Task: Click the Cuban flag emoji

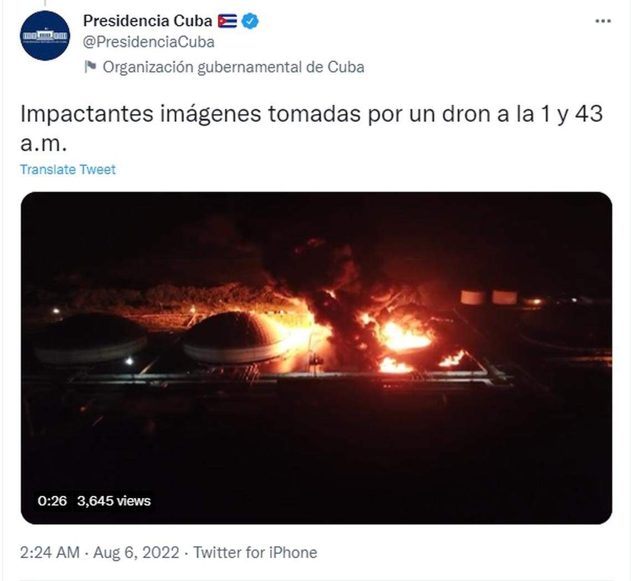Action: click(x=227, y=21)
